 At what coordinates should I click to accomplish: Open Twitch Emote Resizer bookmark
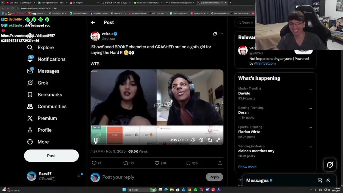pos(220,13)
